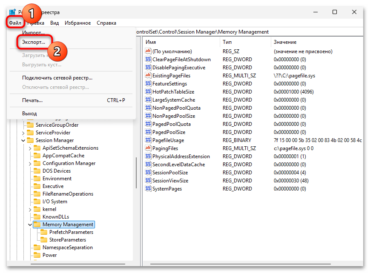Select Печать... menu entry
Screen dimensions: 370x273
(71, 100)
